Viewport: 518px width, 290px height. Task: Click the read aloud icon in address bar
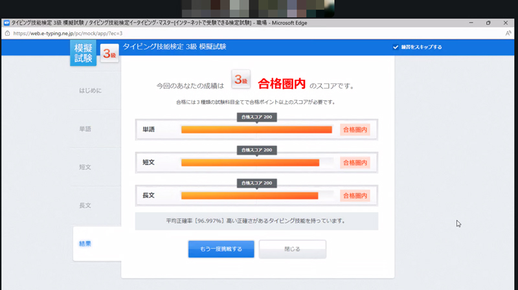point(508,33)
